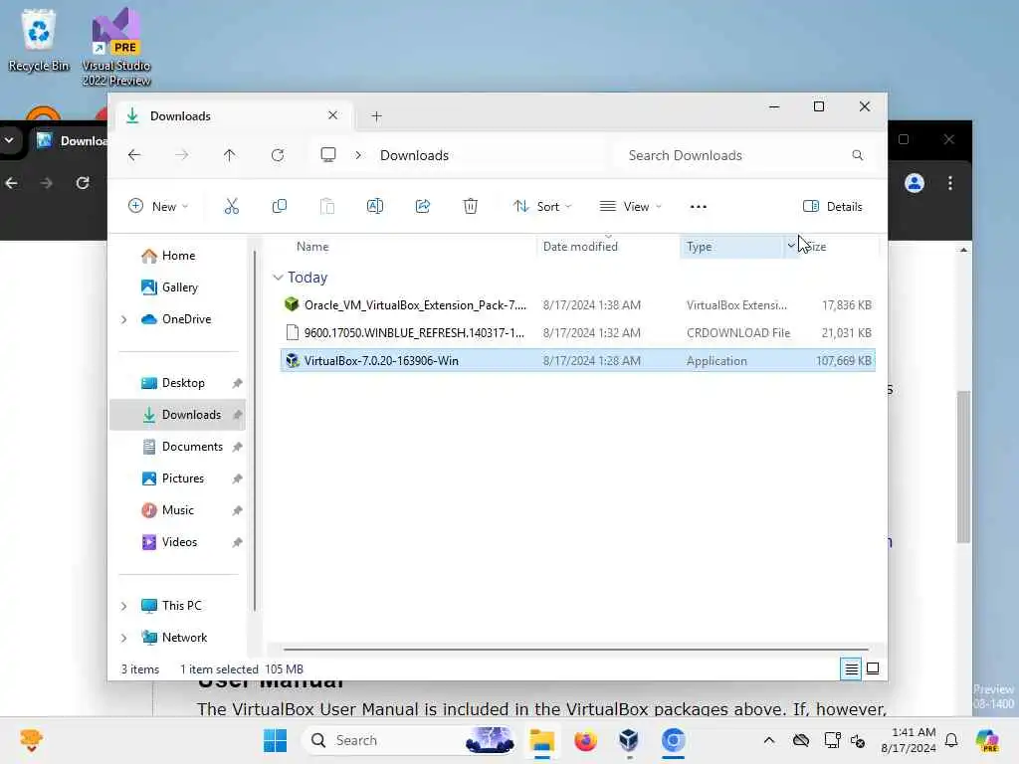Switch to details list view icon
This screenshot has height=764, width=1019.
click(852, 668)
